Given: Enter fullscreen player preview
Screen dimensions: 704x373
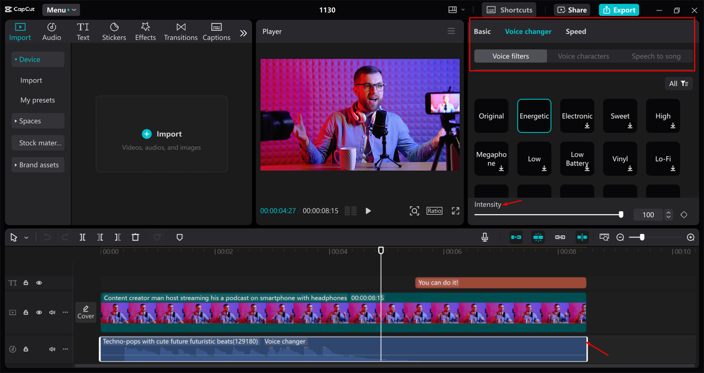Looking at the screenshot, I should 455,211.
